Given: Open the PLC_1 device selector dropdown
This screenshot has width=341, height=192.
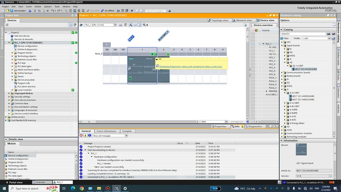Looking at the screenshot, I should click(x=115, y=25).
